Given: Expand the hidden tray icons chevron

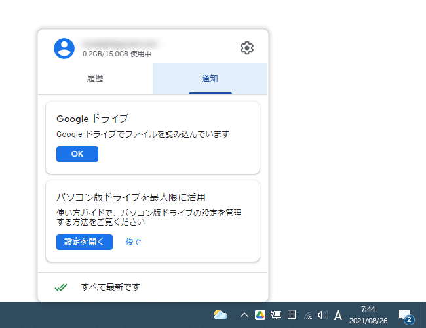Looking at the screenshot, I should coord(244,316).
